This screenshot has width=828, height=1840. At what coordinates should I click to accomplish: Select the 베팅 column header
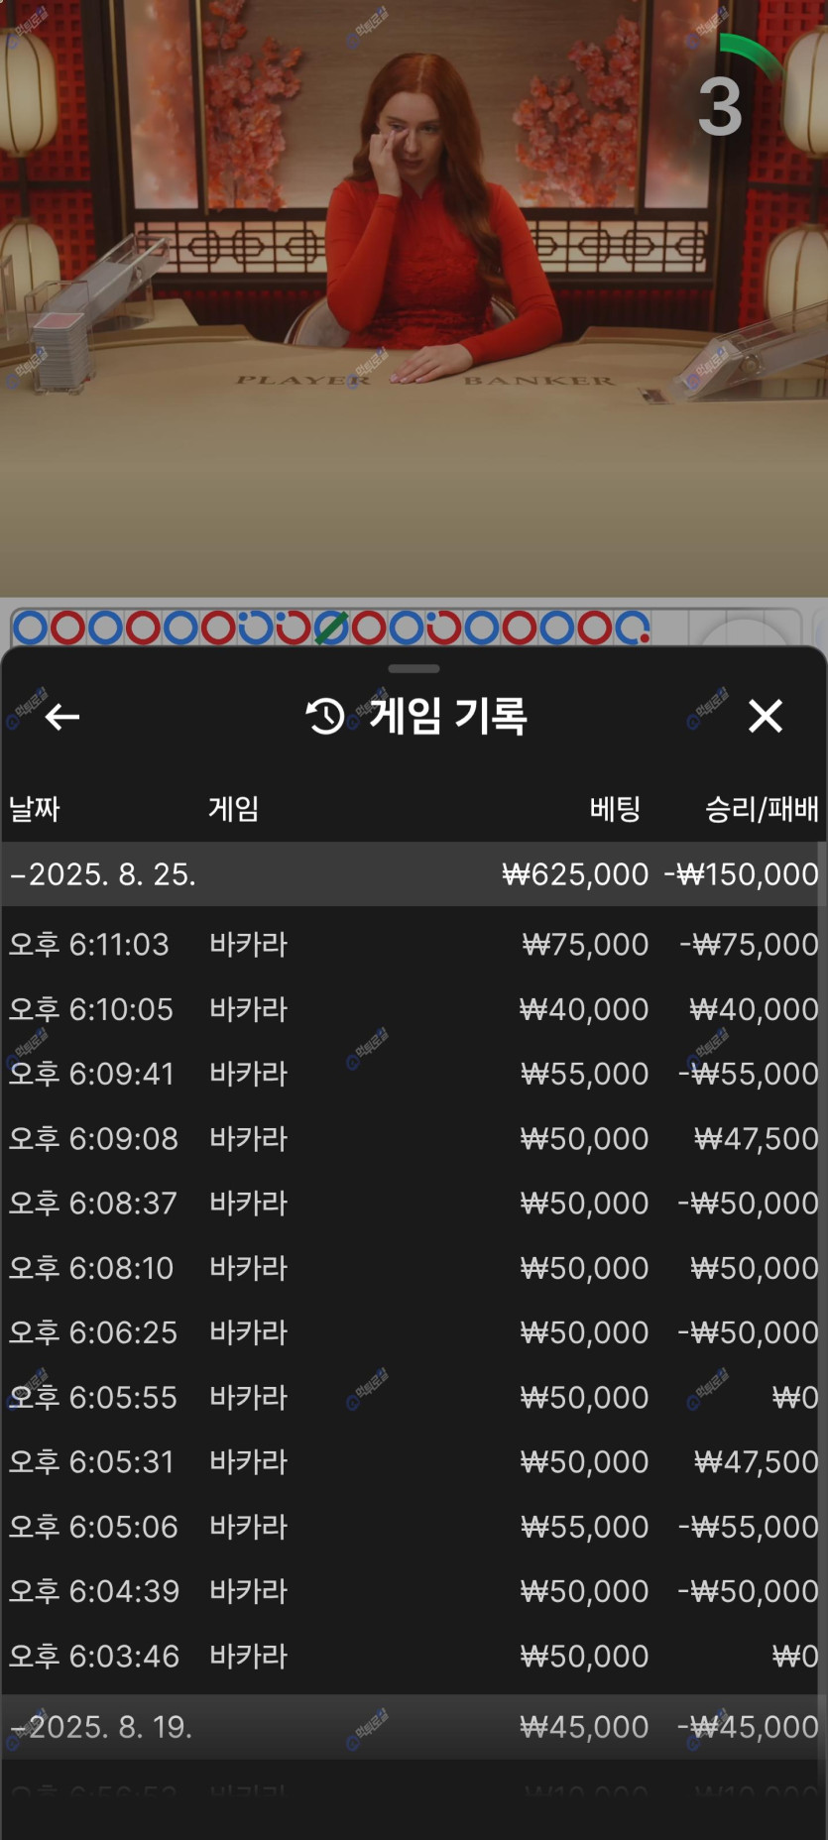tap(615, 809)
